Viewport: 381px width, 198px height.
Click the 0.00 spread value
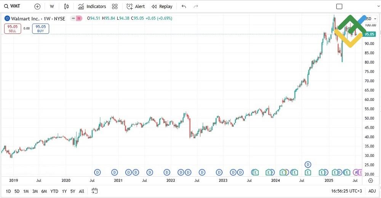[x=27, y=29]
